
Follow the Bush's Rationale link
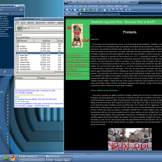(x=77, y=60)
